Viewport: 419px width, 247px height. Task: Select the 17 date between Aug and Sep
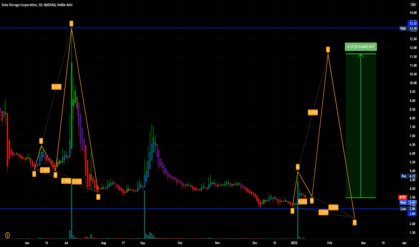coord(123,243)
